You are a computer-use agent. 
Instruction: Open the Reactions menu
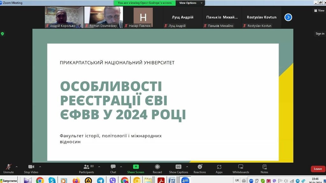[200, 168]
